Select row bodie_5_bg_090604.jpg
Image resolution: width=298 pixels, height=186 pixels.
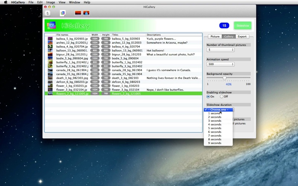pos(124,58)
